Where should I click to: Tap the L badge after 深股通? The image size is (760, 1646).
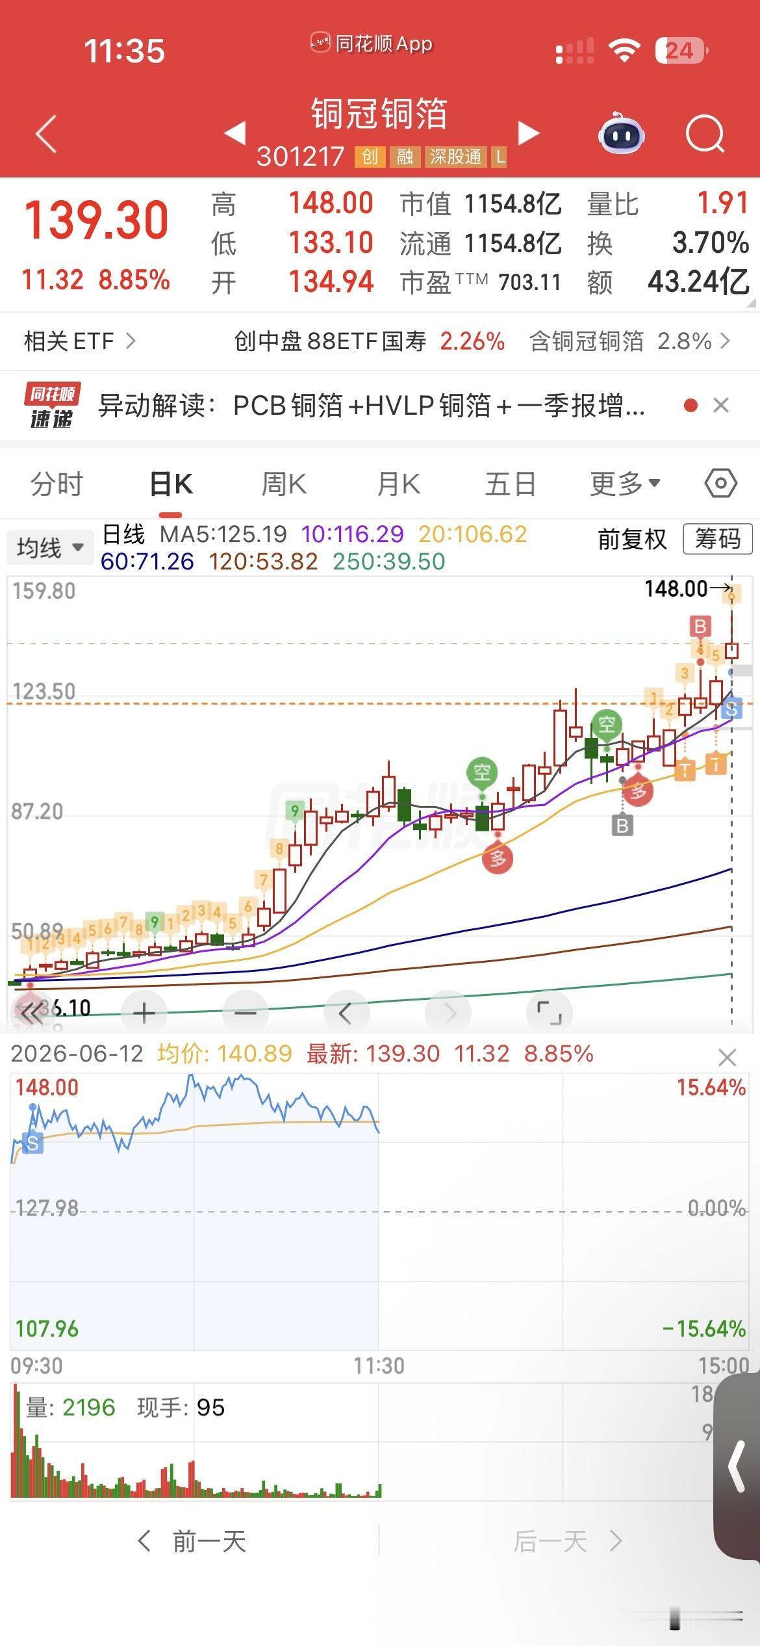coord(499,157)
